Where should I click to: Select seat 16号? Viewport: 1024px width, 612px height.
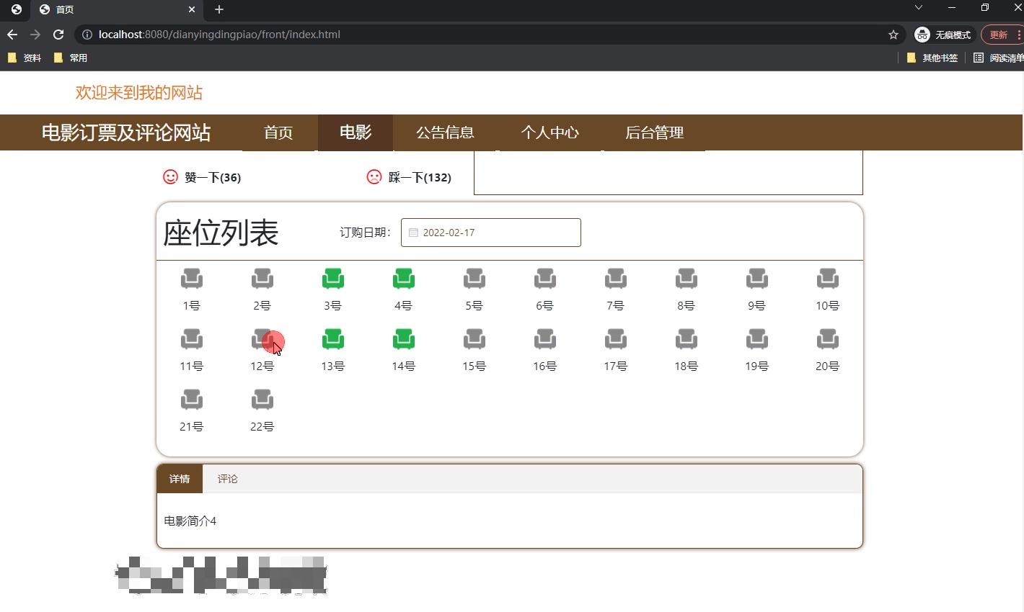(545, 339)
